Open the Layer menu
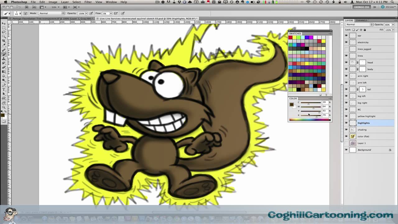The width and height of the screenshot is (398, 224). 65,2
